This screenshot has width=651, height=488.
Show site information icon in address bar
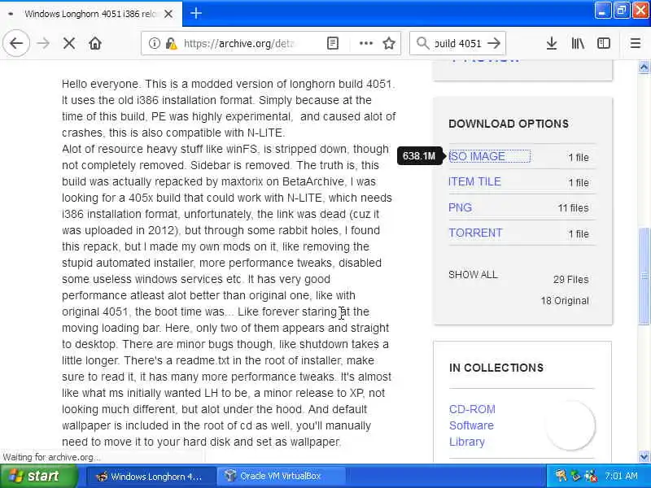click(154, 43)
